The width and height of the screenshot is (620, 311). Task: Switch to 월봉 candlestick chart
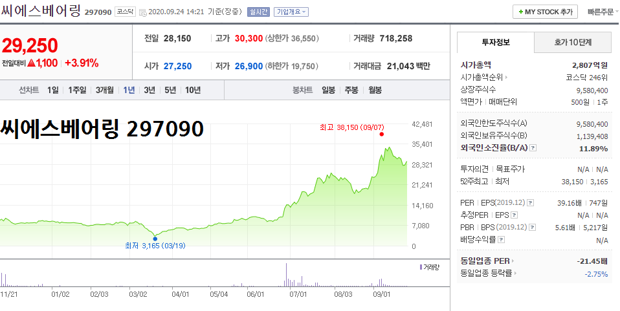pyautogui.click(x=375, y=90)
